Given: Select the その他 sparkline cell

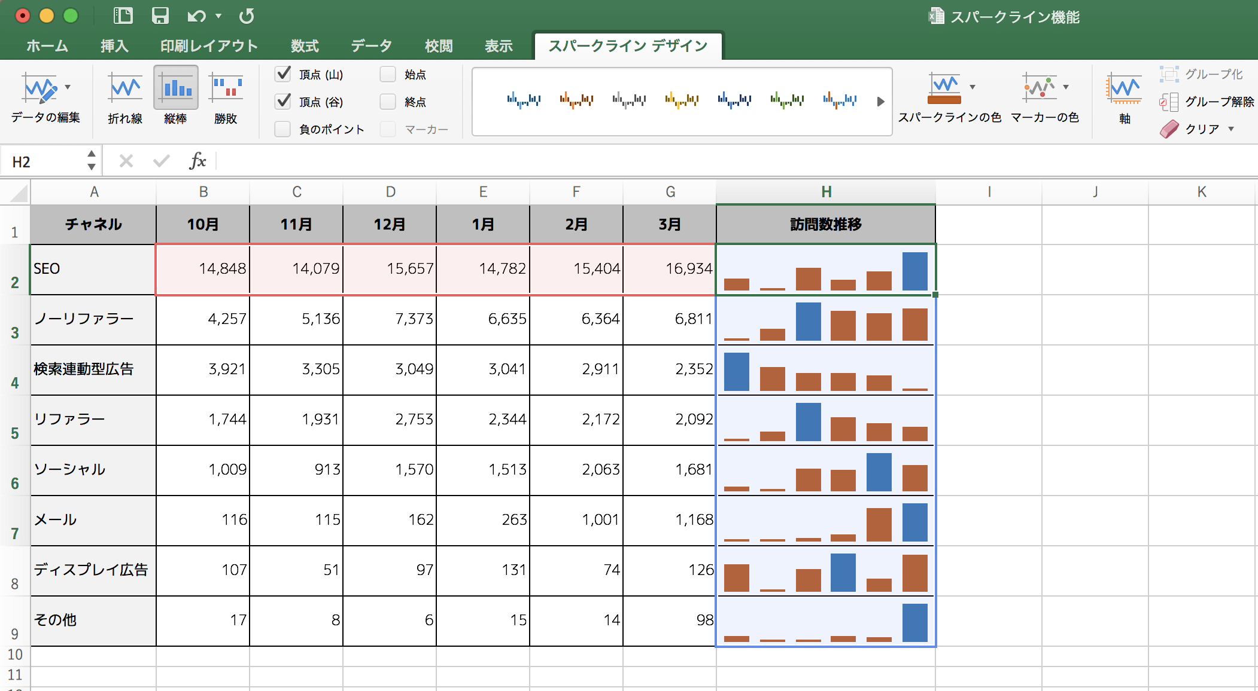Looking at the screenshot, I should tap(826, 621).
